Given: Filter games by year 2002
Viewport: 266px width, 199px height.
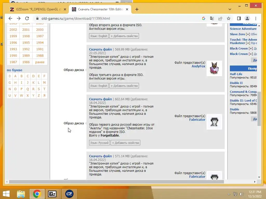Looking at the screenshot, I should pyautogui.click(x=13, y=30).
